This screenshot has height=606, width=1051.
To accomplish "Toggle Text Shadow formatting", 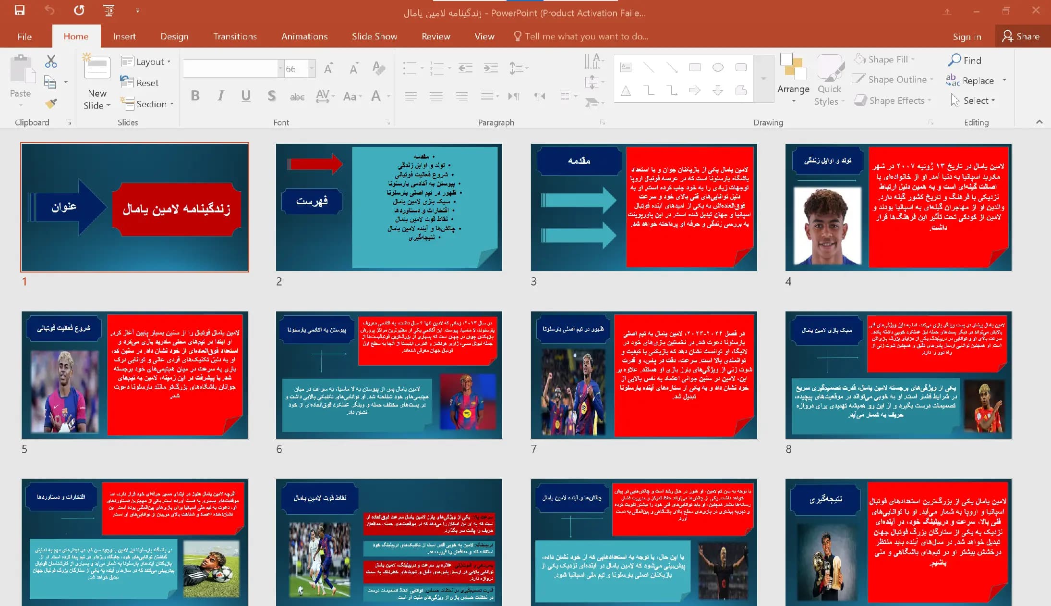I will coord(272,96).
